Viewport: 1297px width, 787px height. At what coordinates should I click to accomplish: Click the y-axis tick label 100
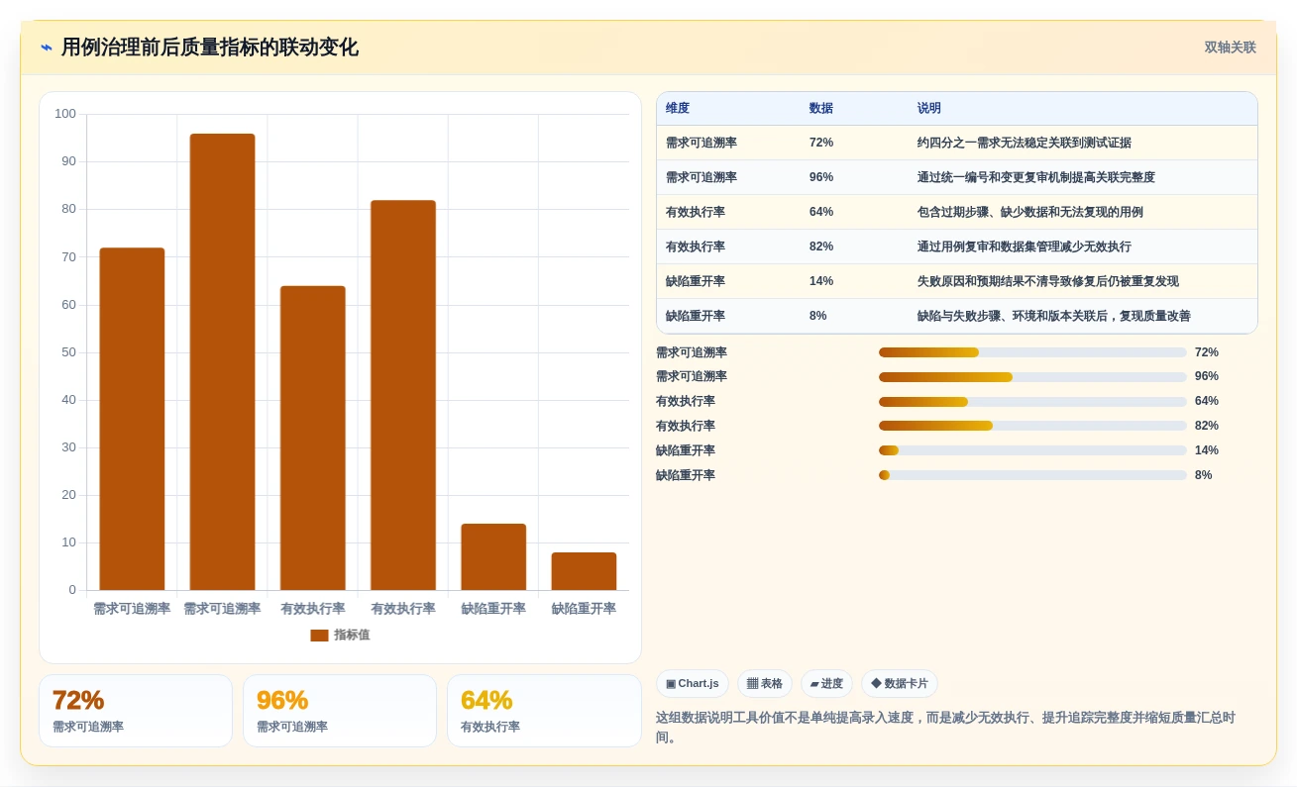coord(65,114)
